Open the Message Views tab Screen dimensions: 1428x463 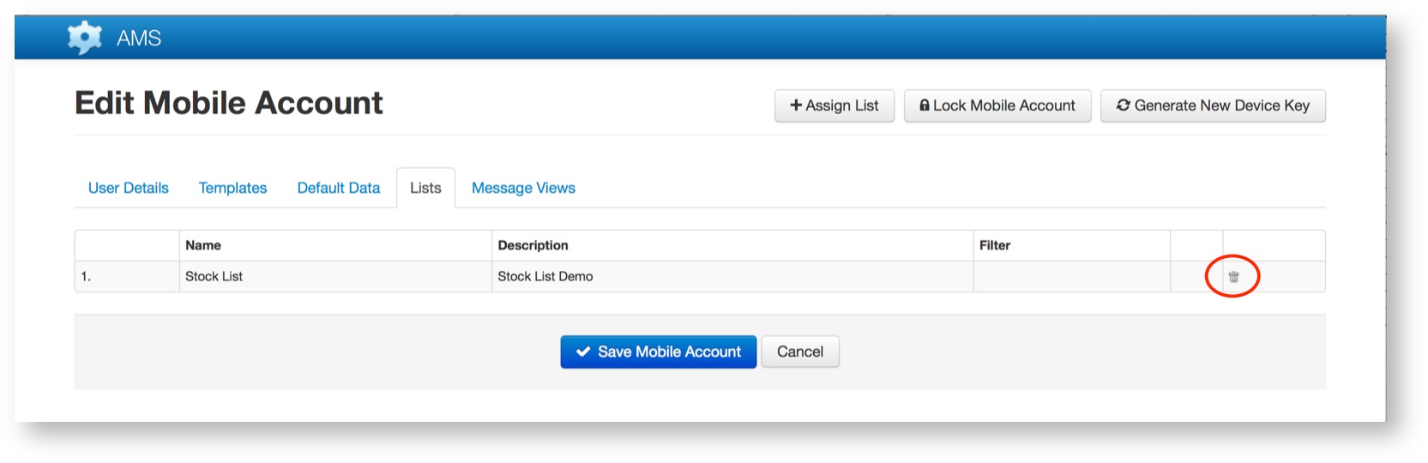coord(523,188)
